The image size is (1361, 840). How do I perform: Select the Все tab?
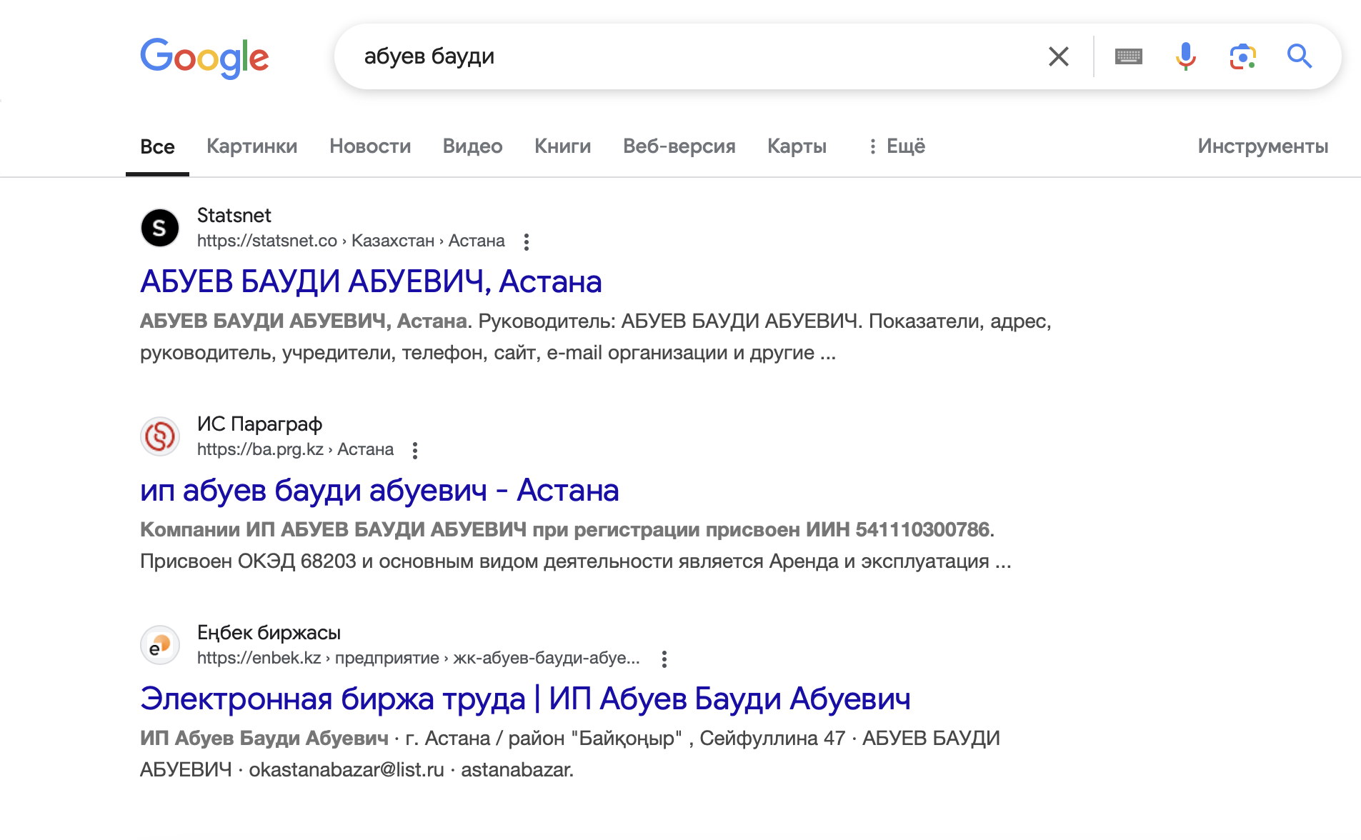click(157, 146)
